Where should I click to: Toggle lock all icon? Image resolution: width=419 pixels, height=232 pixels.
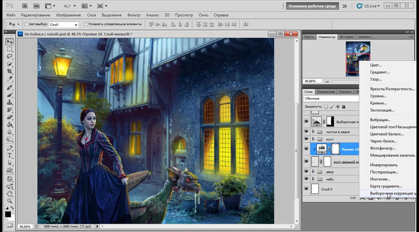tap(344, 106)
